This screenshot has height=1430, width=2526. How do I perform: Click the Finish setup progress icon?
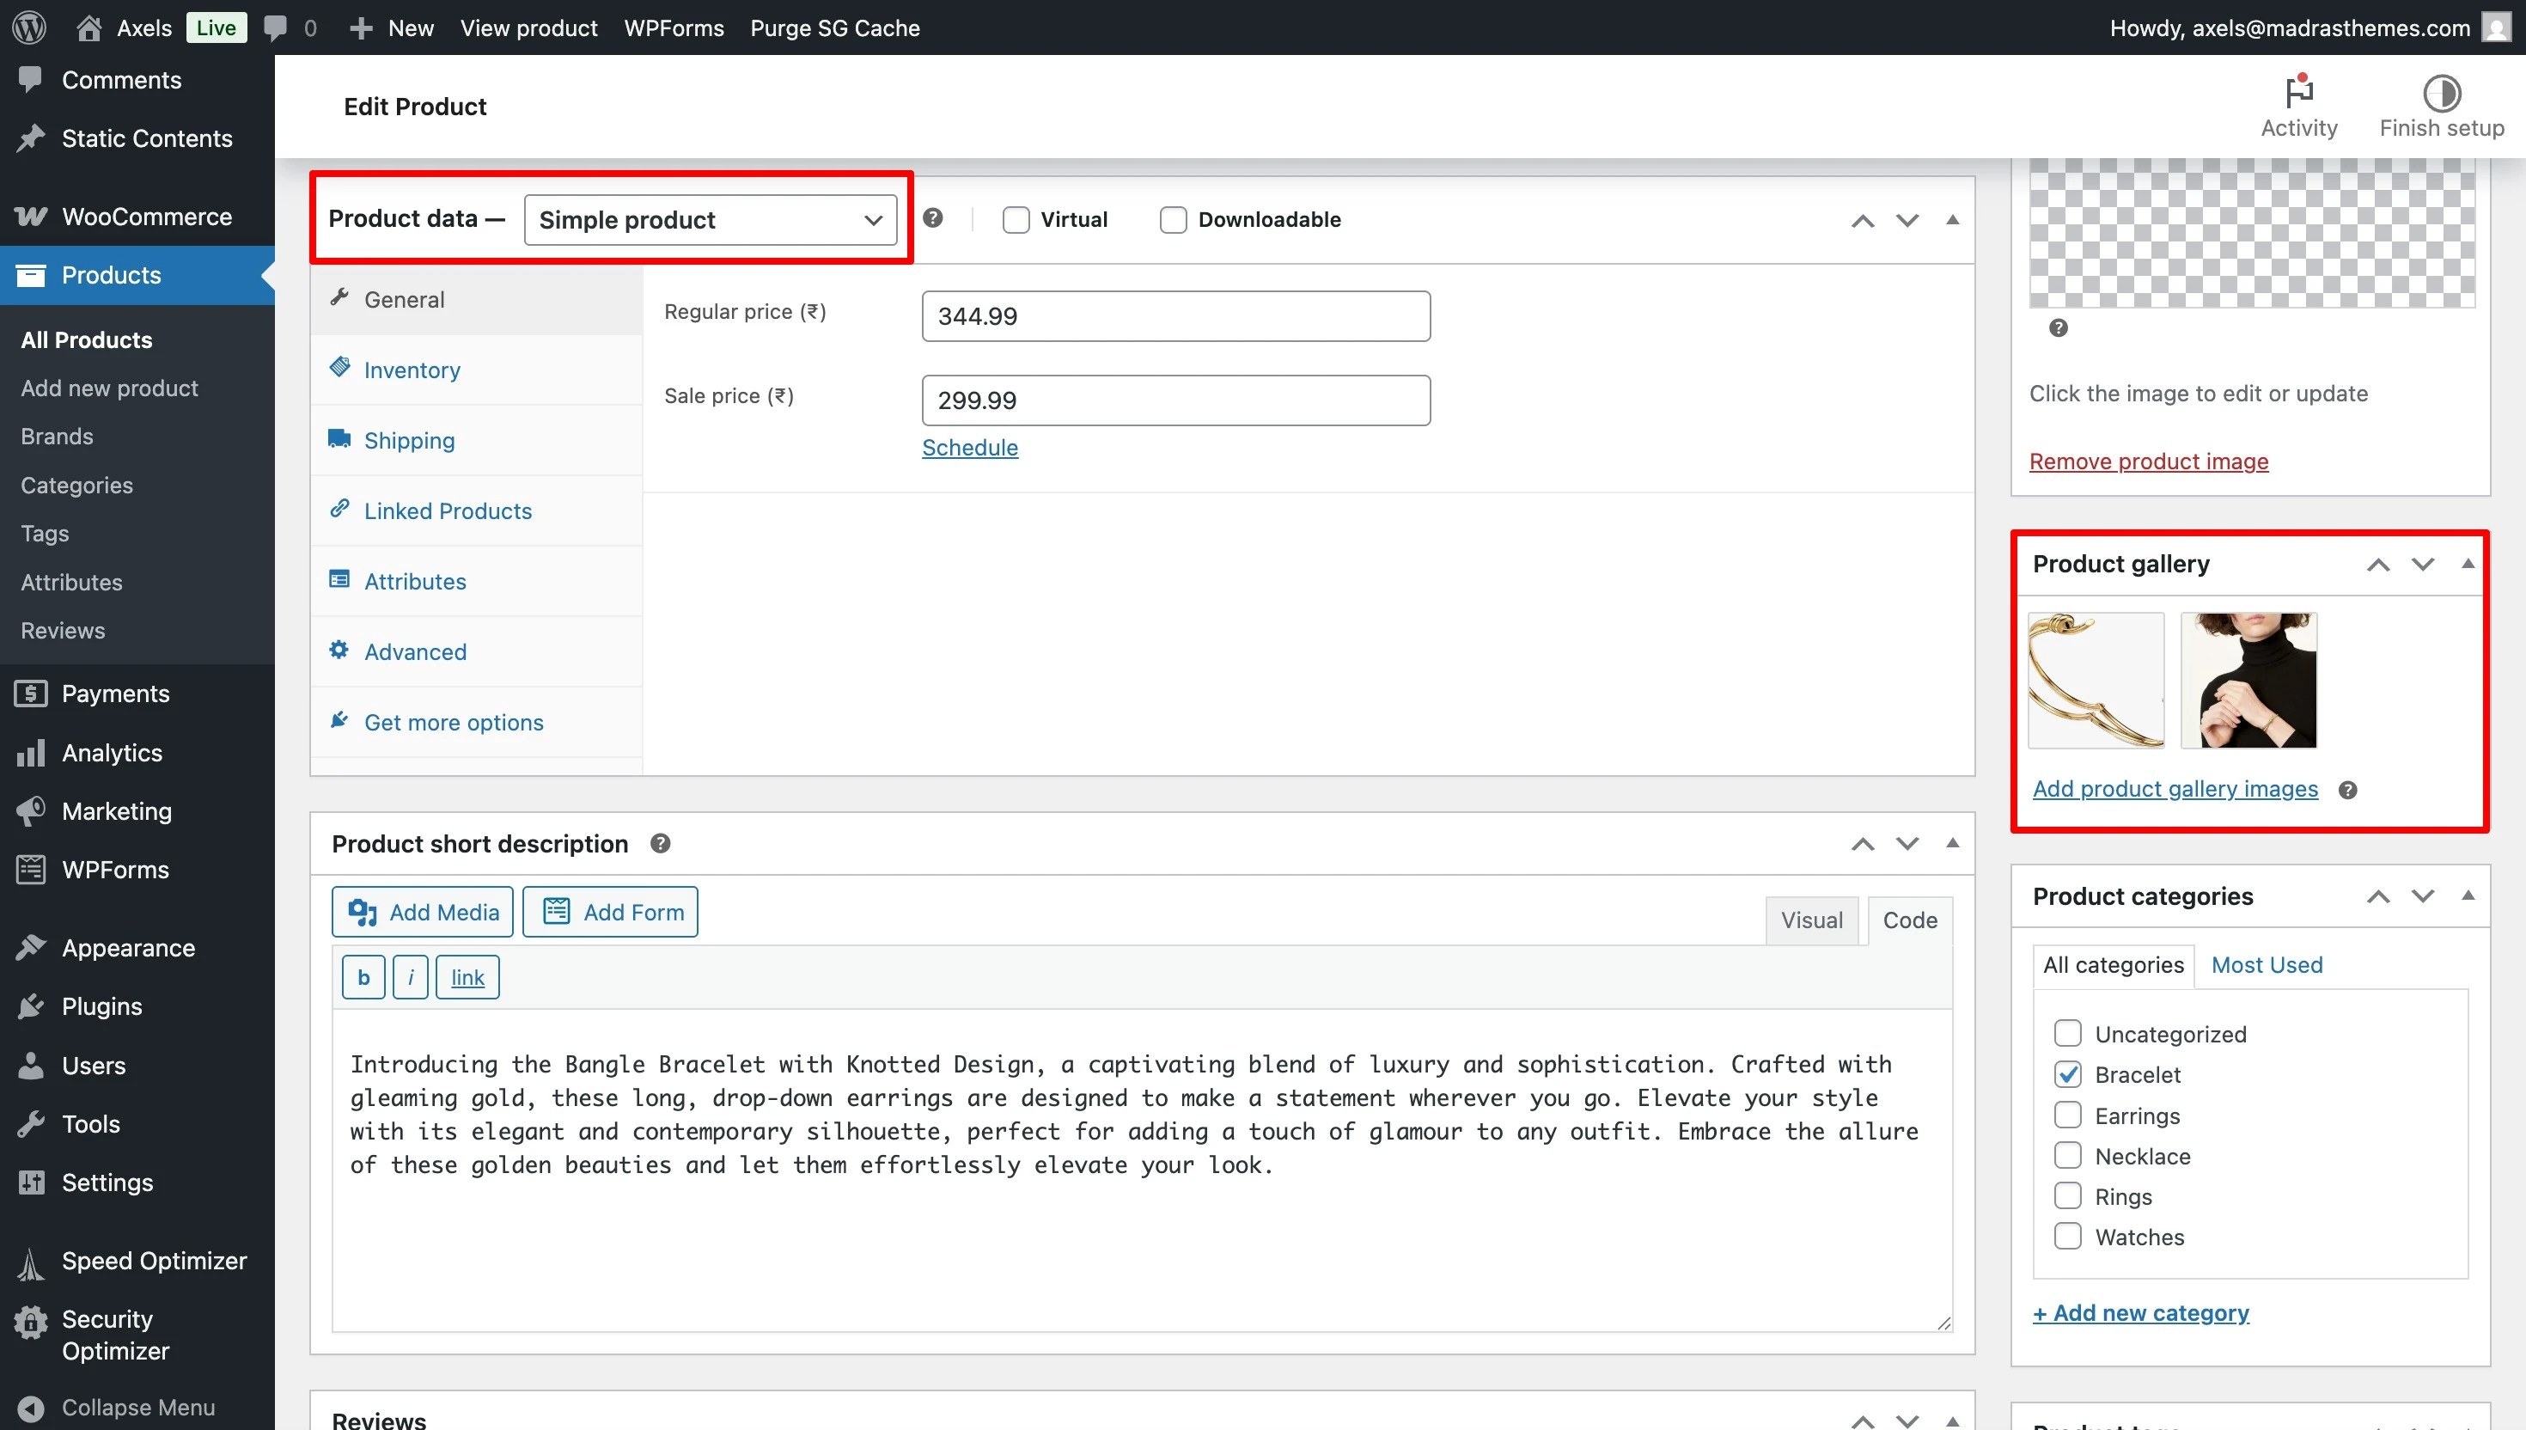coord(2441,94)
